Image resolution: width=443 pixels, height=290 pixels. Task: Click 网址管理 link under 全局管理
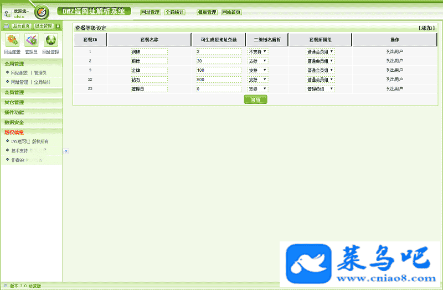tap(19, 82)
